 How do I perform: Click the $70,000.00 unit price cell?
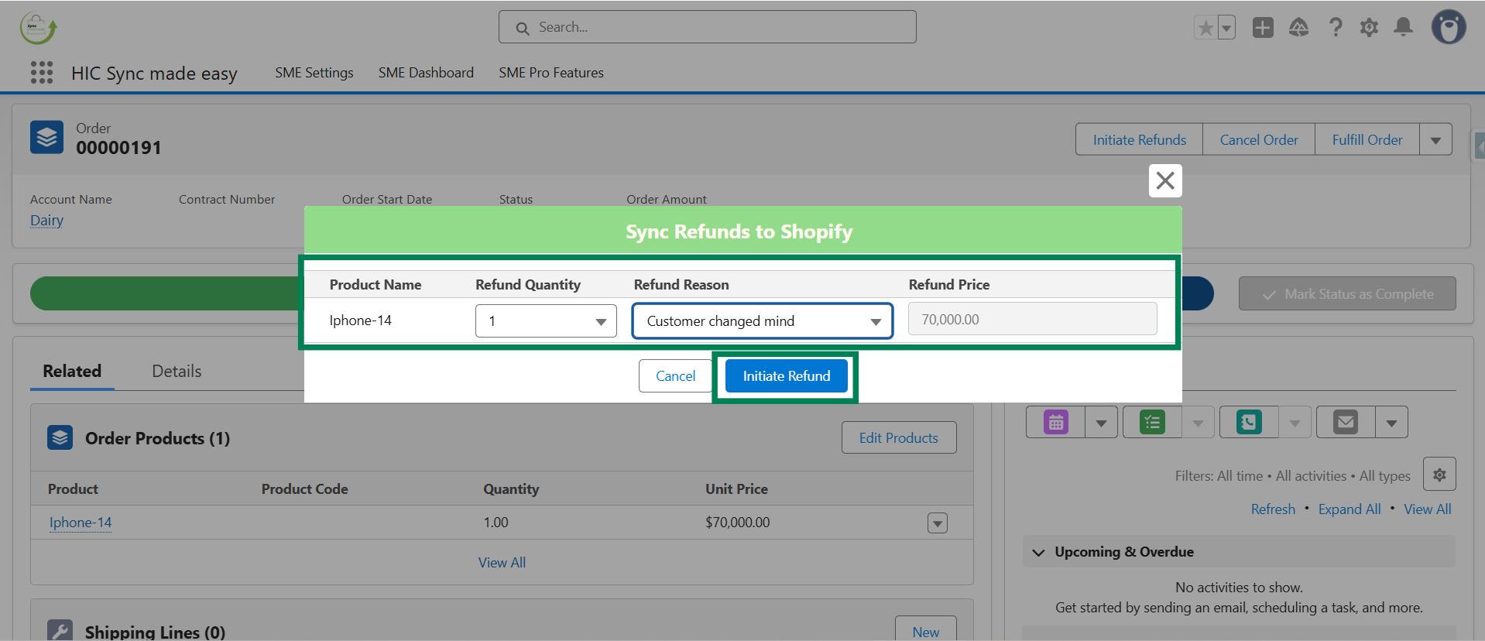click(737, 523)
